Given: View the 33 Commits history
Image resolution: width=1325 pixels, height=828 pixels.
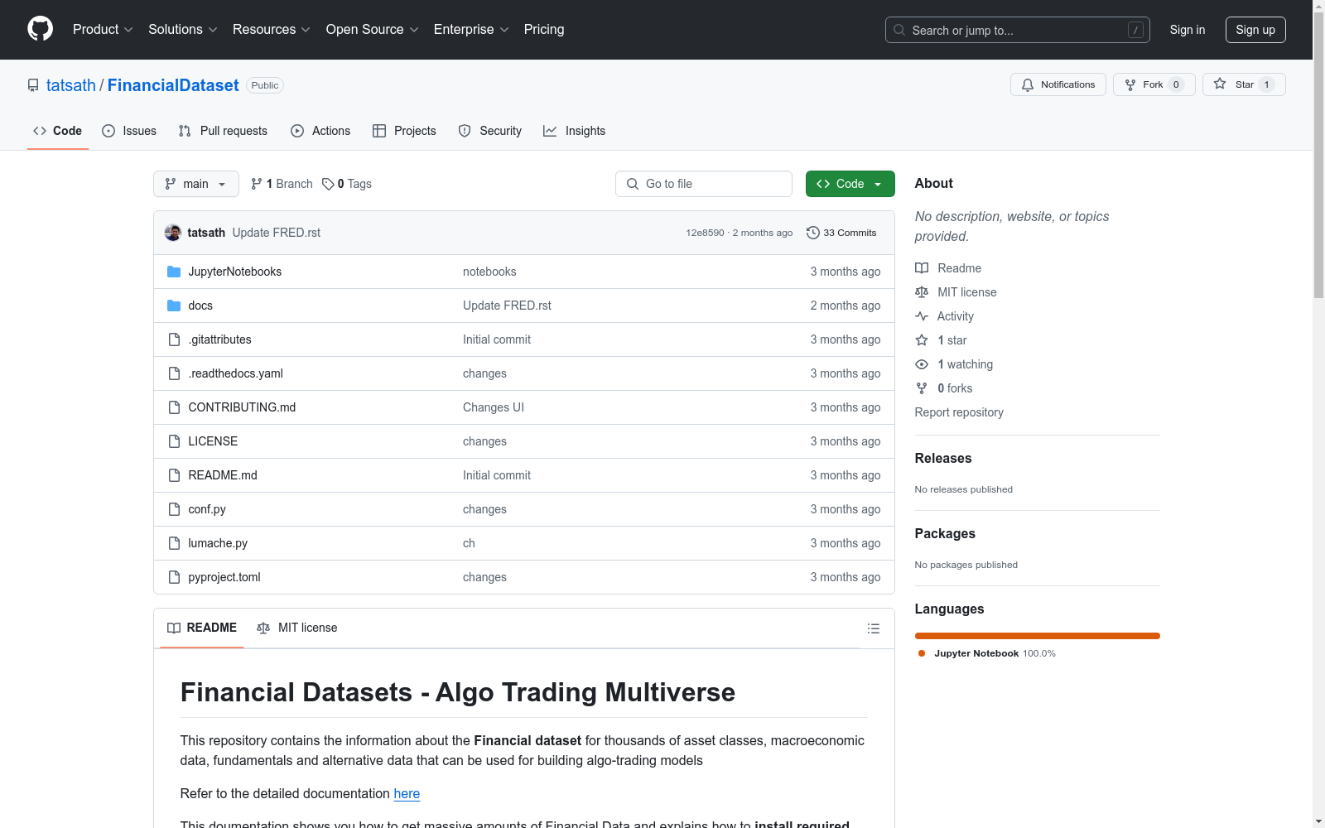Looking at the screenshot, I should tap(841, 233).
